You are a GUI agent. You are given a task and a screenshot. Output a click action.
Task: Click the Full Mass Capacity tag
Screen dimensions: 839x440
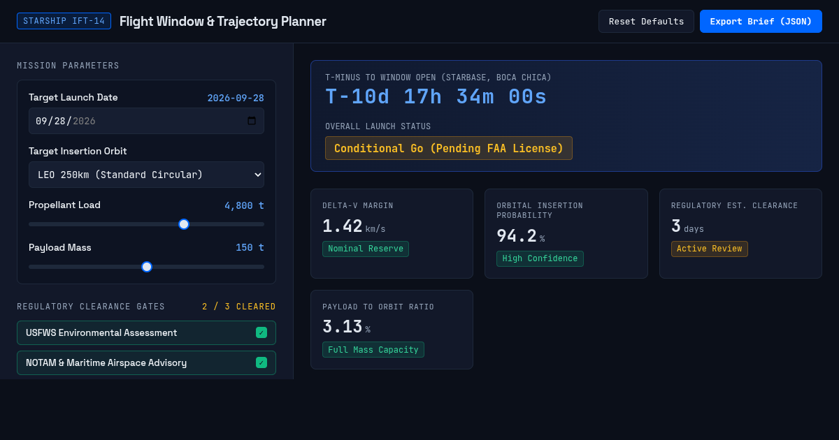[x=373, y=350]
